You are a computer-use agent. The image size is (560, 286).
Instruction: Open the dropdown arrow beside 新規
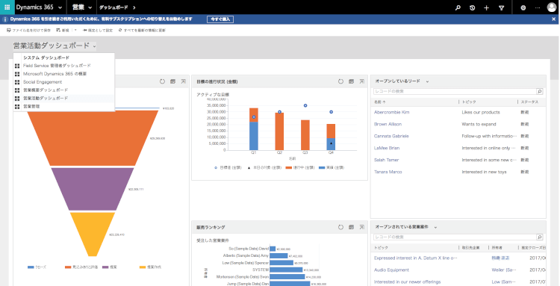[x=75, y=31]
